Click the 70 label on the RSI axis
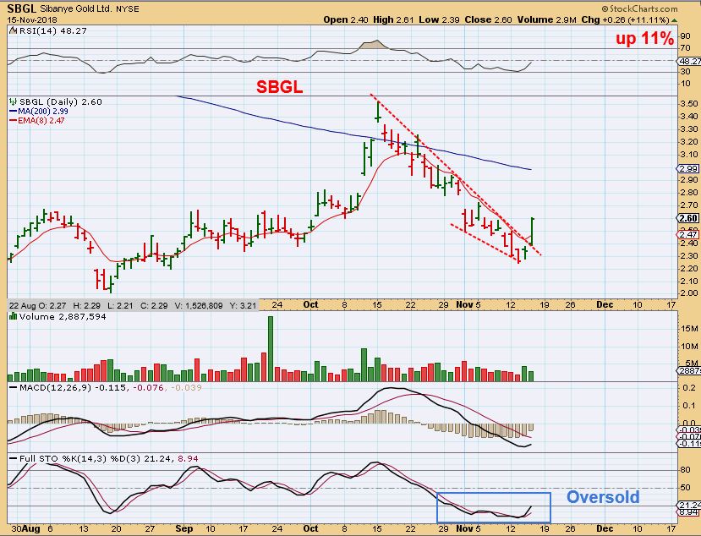The height and width of the screenshot is (536, 701). point(685,48)
